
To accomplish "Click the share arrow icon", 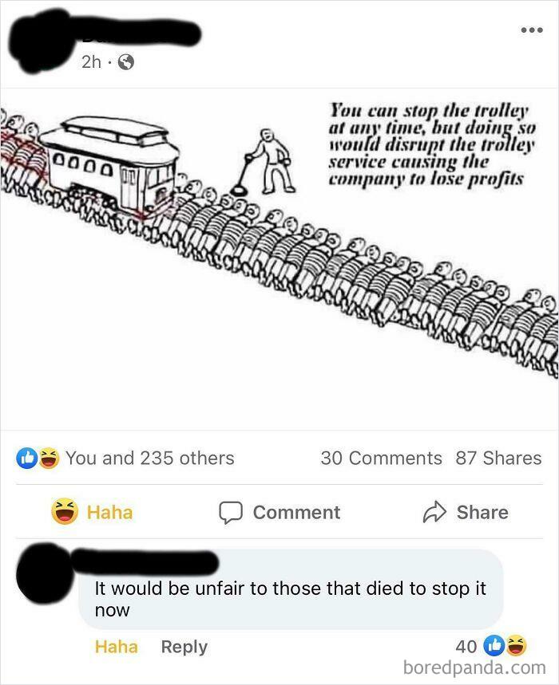I will coord(434,512).
